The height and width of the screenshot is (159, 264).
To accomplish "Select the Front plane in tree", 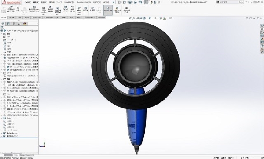I will (9, 43).
